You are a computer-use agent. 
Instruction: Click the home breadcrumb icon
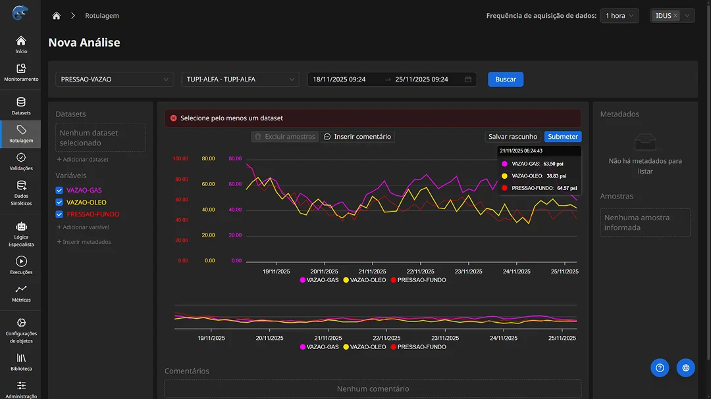click(56, 16)
